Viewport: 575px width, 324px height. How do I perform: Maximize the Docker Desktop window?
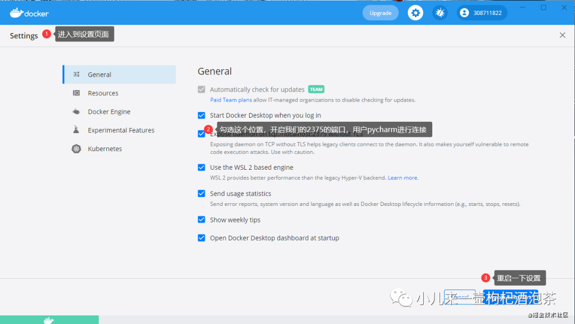(544, 7)
